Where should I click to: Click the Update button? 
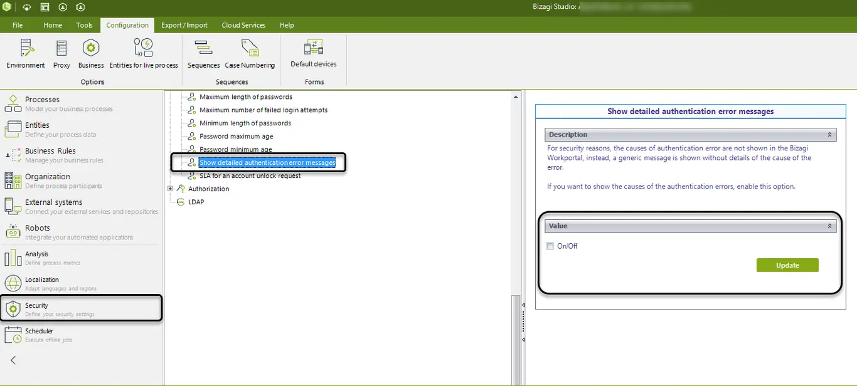coord(787,265)
